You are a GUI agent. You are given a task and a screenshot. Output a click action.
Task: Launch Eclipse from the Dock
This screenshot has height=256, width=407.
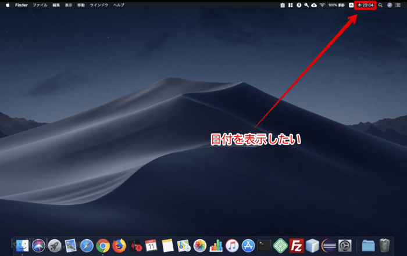(x=329, y=246)
